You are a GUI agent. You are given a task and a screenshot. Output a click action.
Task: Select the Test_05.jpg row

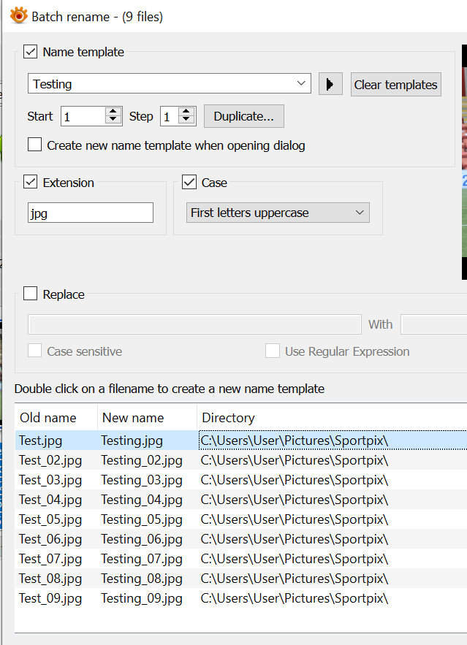pos(50,519)
